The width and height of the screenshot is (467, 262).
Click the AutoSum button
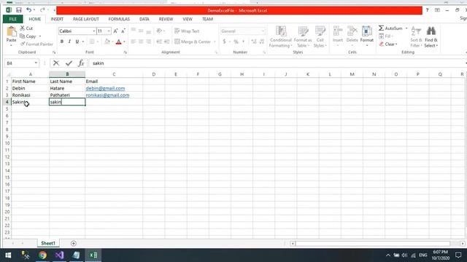click(391, 28)
